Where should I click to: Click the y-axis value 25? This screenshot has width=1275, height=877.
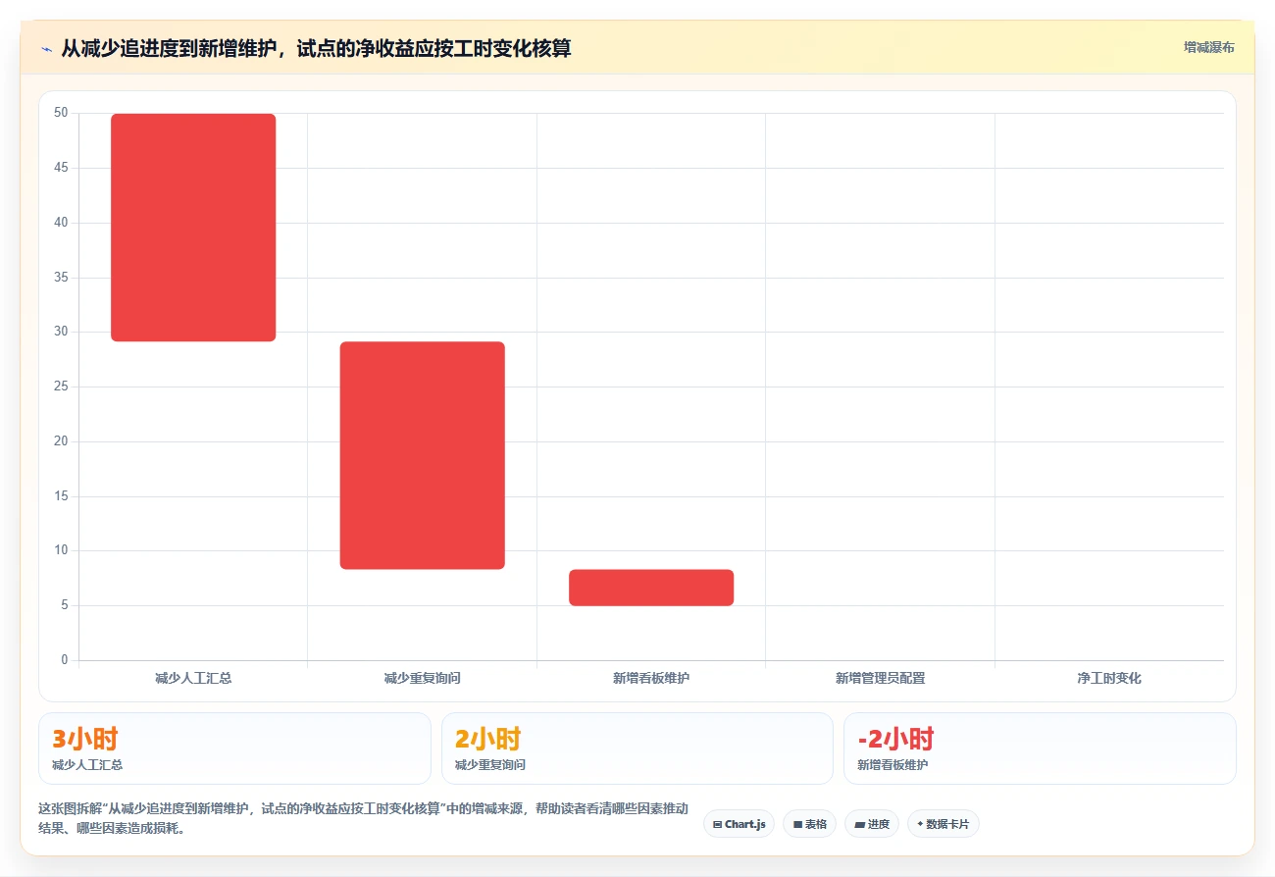(61, 387)
